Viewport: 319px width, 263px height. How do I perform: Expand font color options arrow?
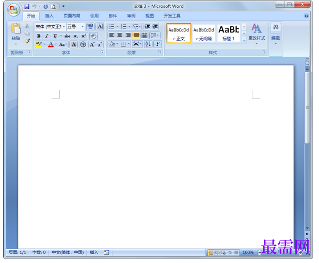click(56, 44)
